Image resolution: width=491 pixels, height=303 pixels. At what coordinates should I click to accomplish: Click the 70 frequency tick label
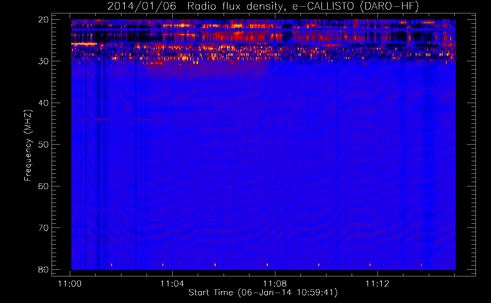(44, 228)
